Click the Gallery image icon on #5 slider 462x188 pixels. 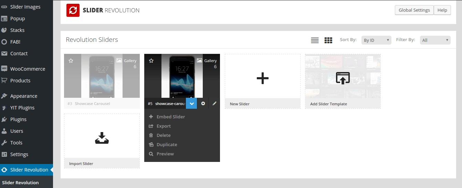[199, 60]
